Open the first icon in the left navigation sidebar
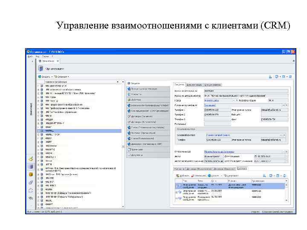This screenshot has height=230, width=307. pyautogui.click(x=31, y=159)
